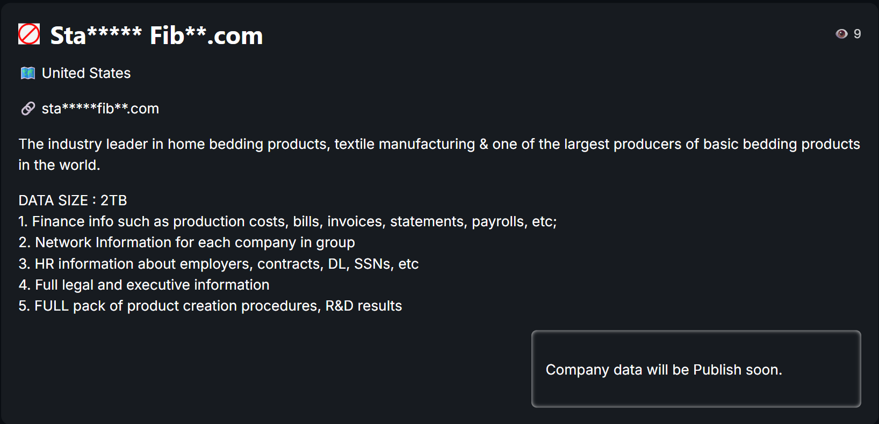
Task: Click the DATA SIZE : 2TB line
Action: 73,200
